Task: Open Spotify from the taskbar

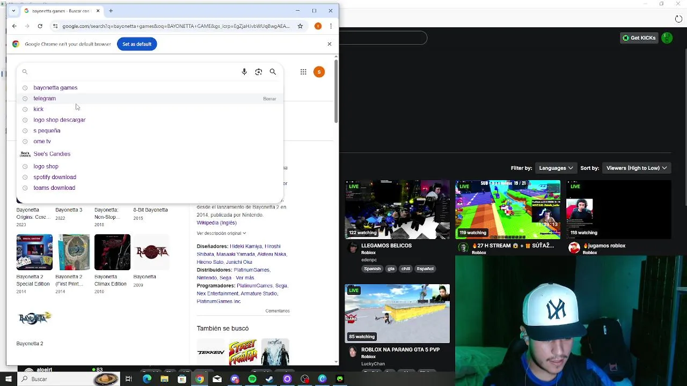Action: tap(252, 379)
